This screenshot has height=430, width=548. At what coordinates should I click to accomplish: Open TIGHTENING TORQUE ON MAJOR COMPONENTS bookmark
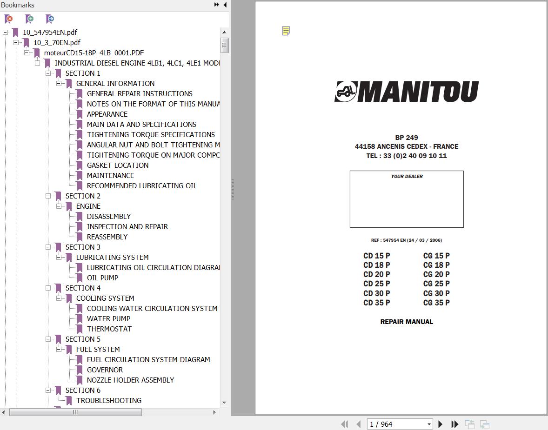pos(153,155)
